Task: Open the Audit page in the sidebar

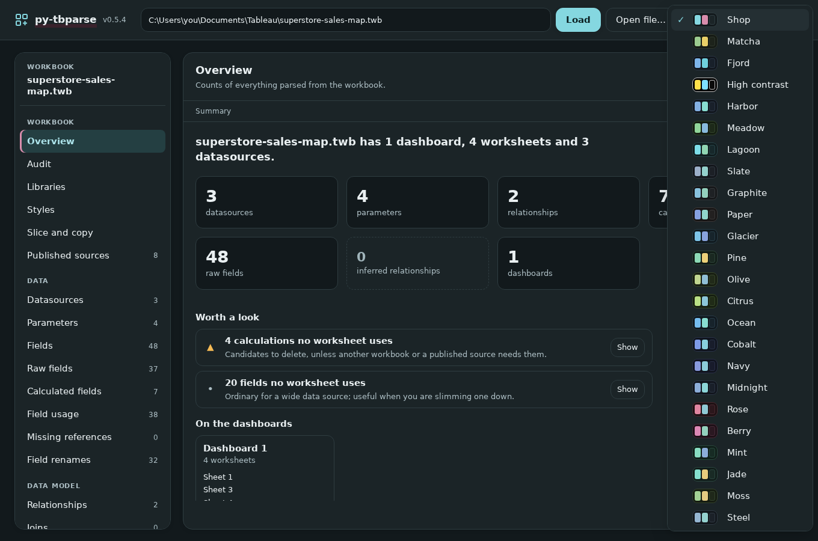Action: click(93, 164)
